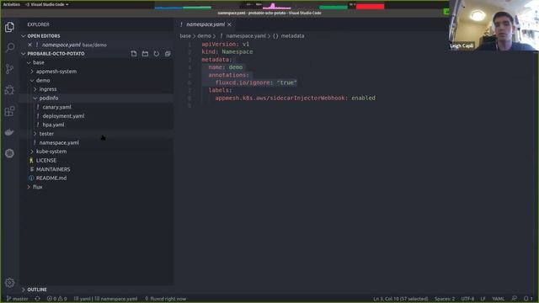Change language mode YAML
The height and width of the screenshot is (303, 539).
pyautogui.click(x=498, y=299)
